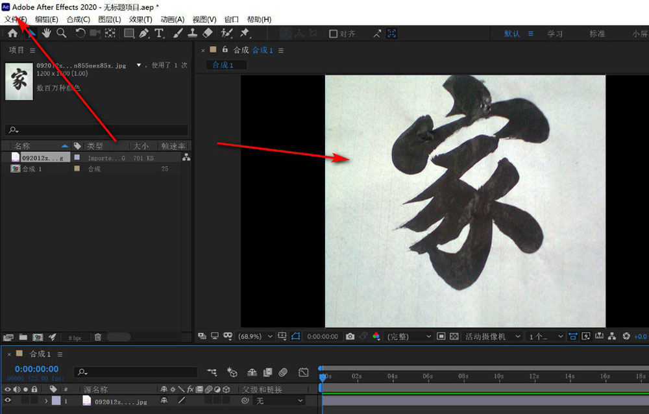Open the resolution dropdown showing 完整
Image resolution: width=649 pixels, height=414 pixels.
pyautogui.click(x=408, y=336)
